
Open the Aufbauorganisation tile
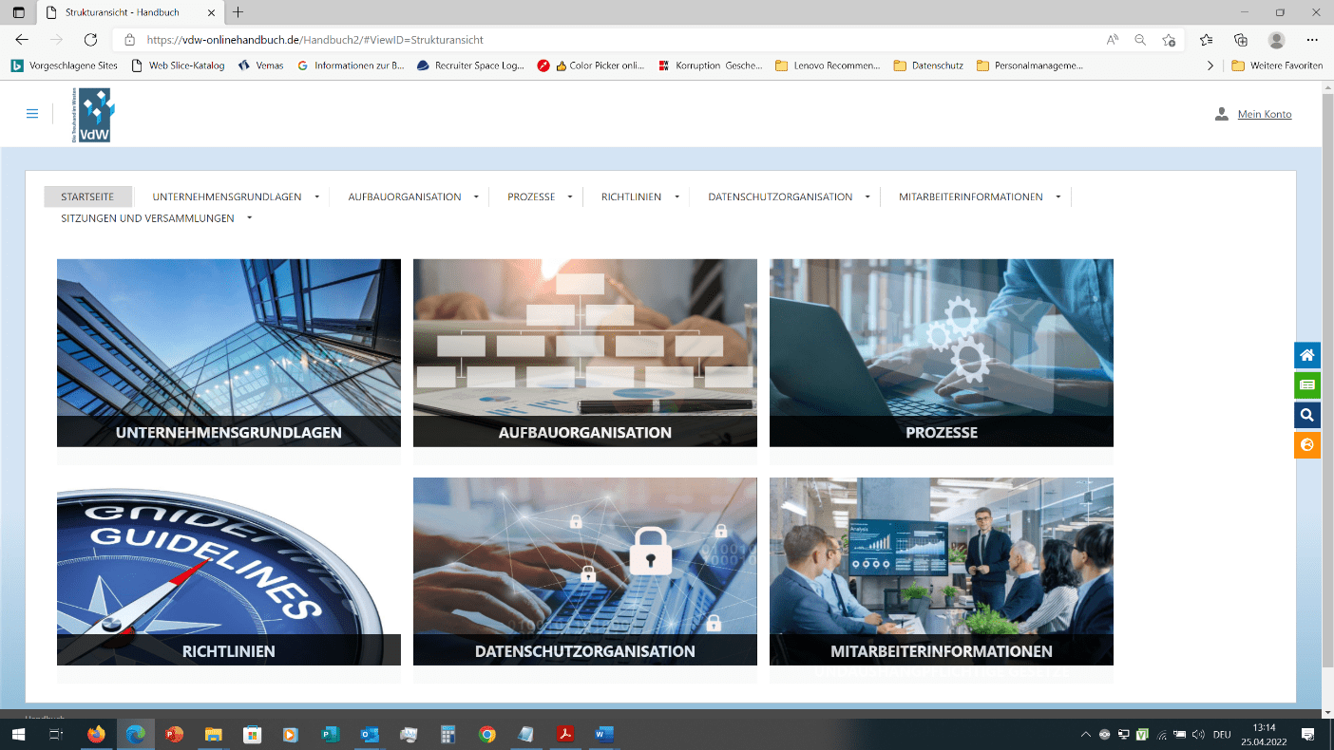[x=585, y=352]
